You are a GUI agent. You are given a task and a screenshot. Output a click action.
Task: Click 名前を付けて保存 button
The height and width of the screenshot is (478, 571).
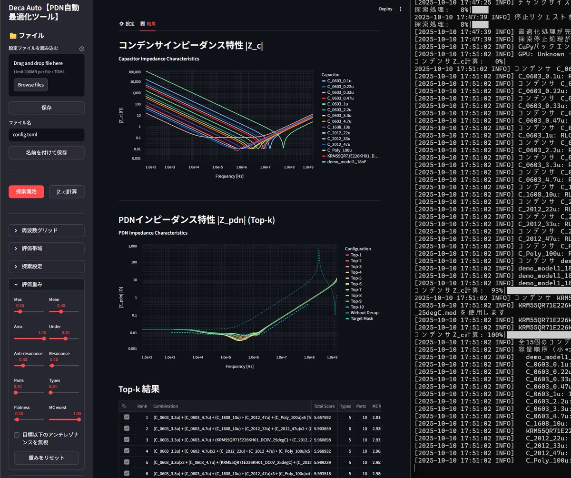coord(47,153)
